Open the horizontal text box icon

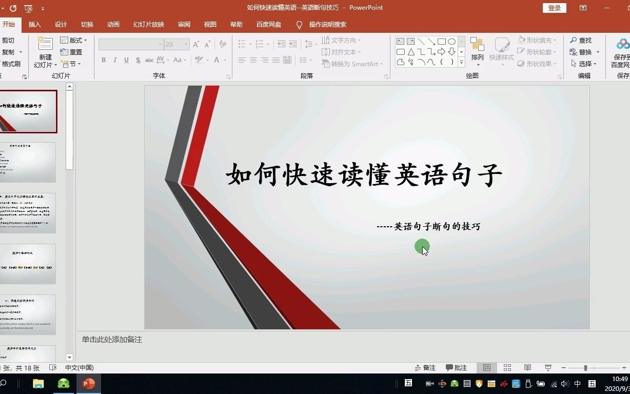click(401, 41)
